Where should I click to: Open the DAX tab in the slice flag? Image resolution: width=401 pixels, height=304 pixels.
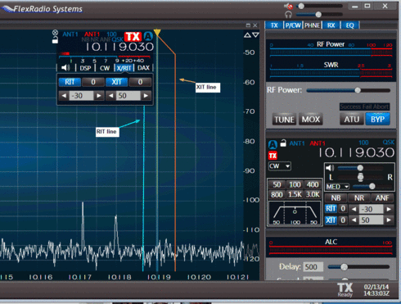point(143,68)
